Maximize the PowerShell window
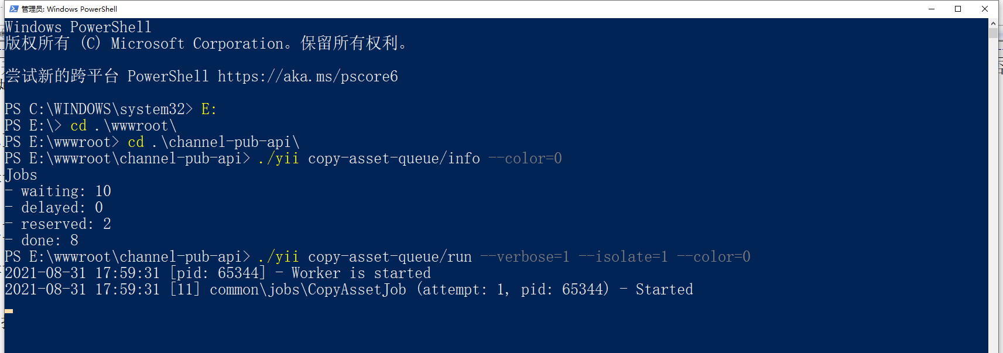1003x353 pixels. (958, 9)
